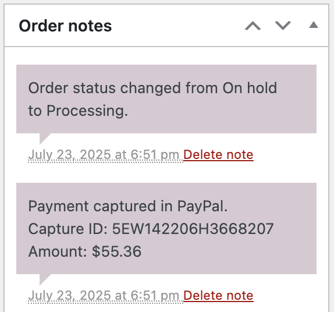Viewport: 334px width, 312px height.
Task: Click the speech tail of the PayPal note
Action: [x=44, y=279]
